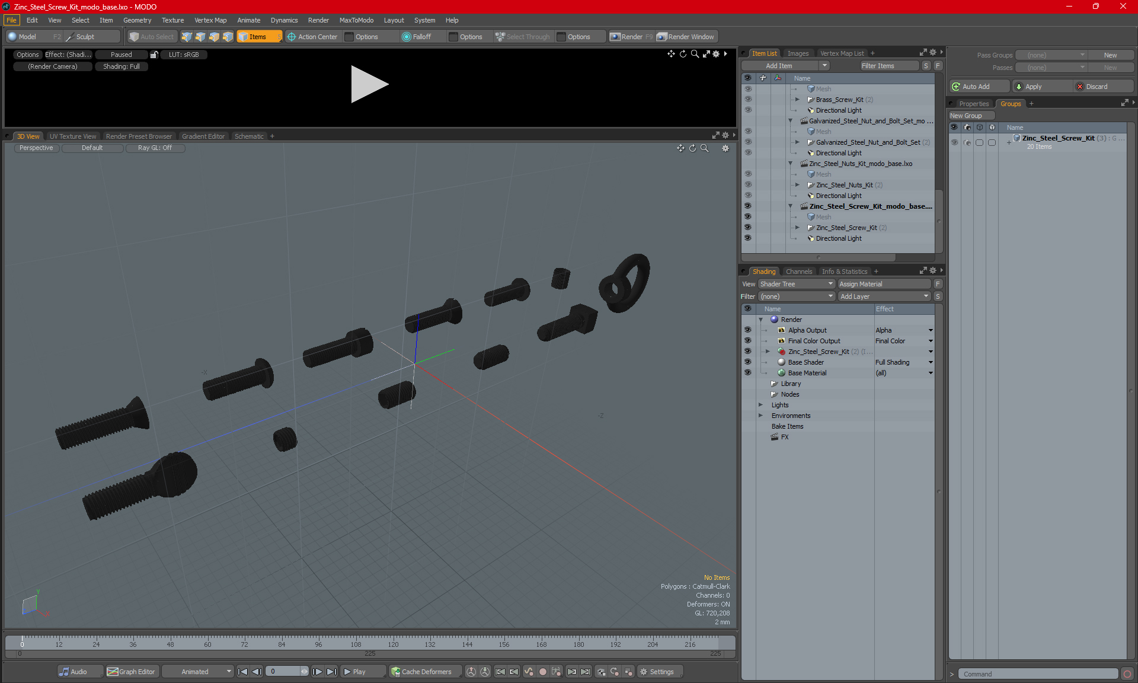Click the preview viewport zoom magnifier icon
The height and width of the screenshot is (683, 1138).
click(x=695, y=54)
